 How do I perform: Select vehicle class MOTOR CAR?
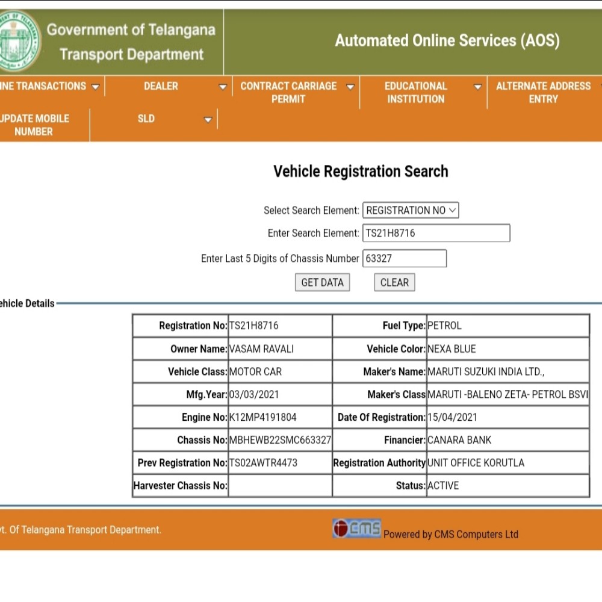[x=255, y=371]
